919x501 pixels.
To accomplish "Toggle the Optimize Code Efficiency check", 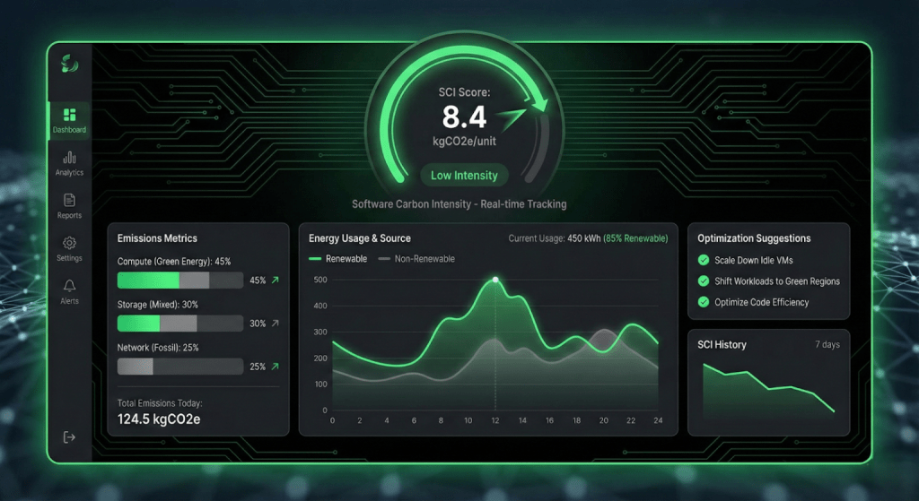I will pos(704,302).
